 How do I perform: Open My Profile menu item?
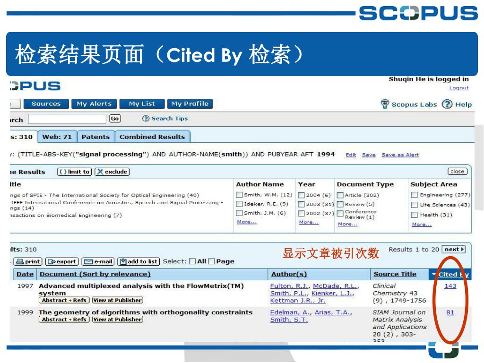190,104
